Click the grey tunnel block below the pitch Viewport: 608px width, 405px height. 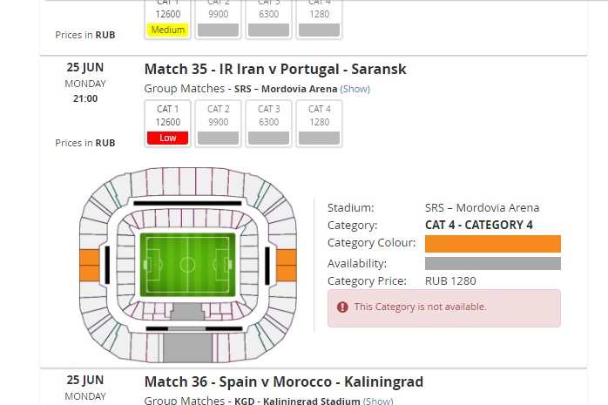coord(187,346)
